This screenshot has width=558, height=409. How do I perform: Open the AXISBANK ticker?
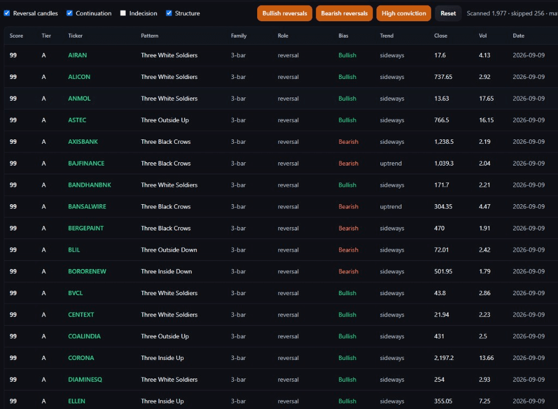click(x=83, y=142)
